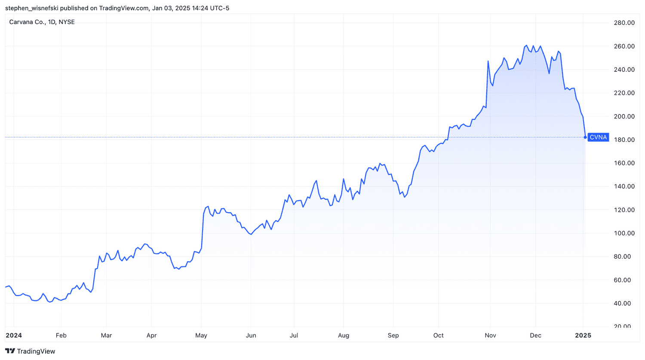Click the Apr label on time axis
The height and width of the screenshot is (360, 645).
[151, 336]
